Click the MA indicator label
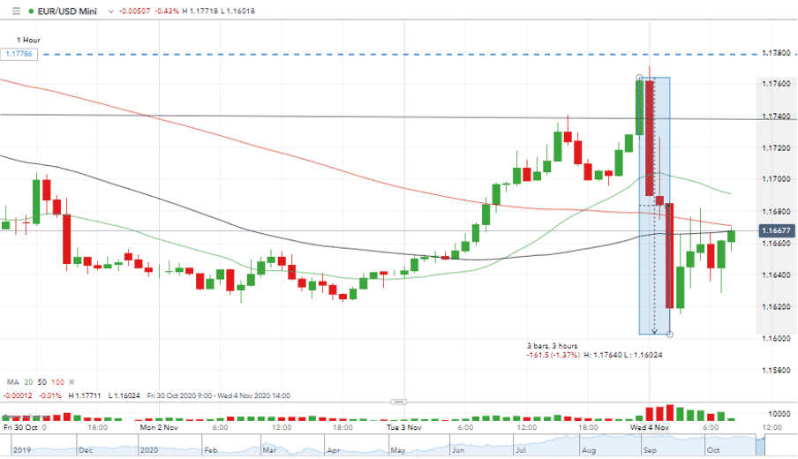Screen dimensions: 798x459 click(12, 382)
